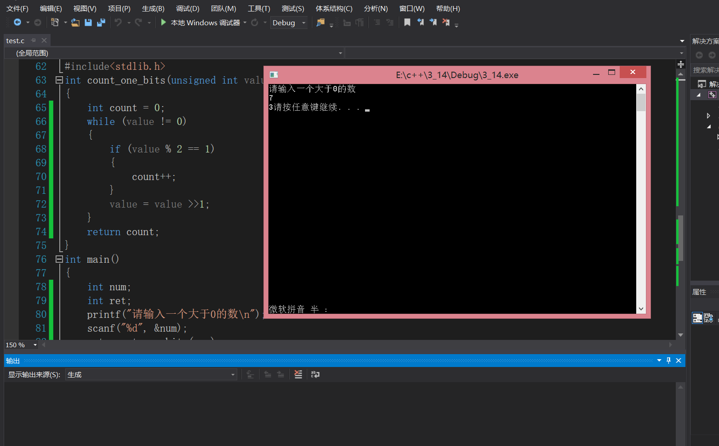Go to the previous bookmark icon
The width and height of the screenshot is (719, 446).
tap(420, 22)
